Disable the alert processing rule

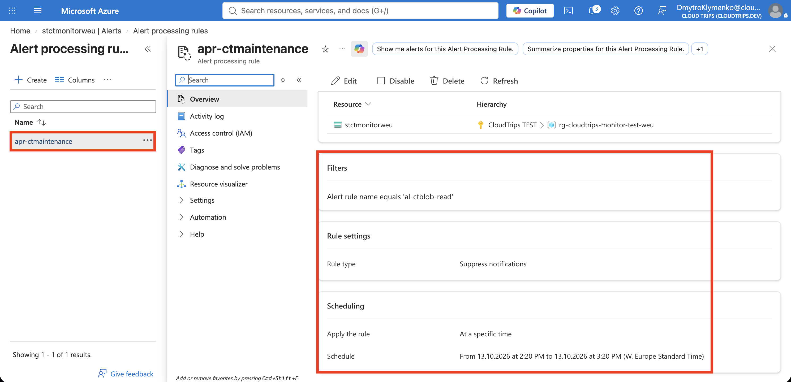coord(395,81)
